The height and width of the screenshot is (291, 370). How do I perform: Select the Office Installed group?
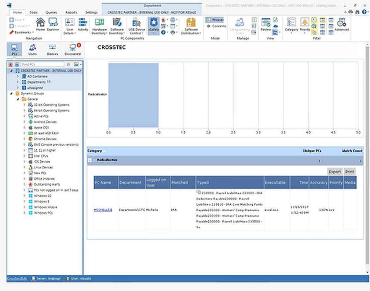click(x=44, y=179)
